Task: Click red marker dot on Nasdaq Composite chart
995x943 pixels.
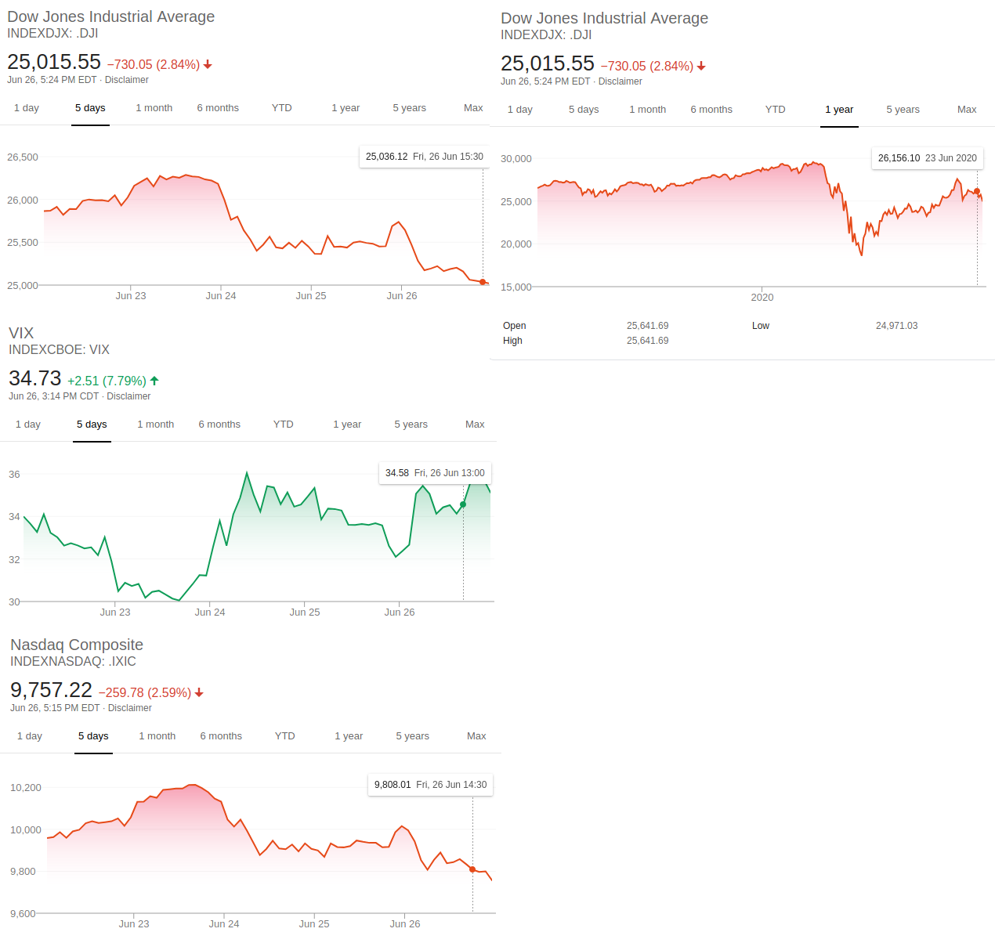Action: pyautogui.click(x=472, y=869)
